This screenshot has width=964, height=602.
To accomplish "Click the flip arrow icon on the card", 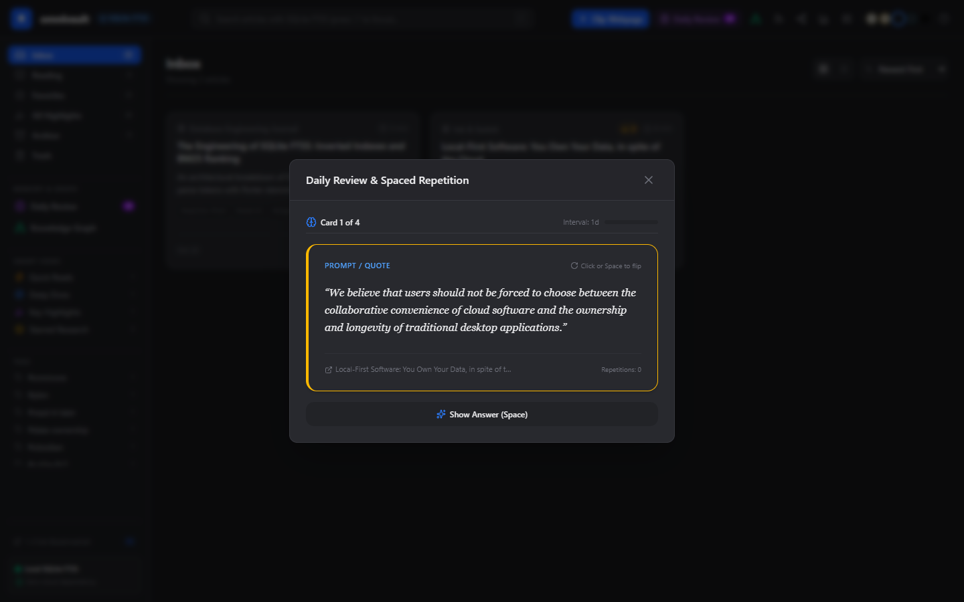I will 574,266.
